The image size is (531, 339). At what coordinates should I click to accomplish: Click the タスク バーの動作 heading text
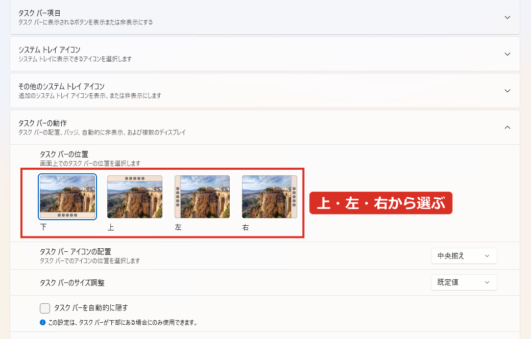[43, 123]
